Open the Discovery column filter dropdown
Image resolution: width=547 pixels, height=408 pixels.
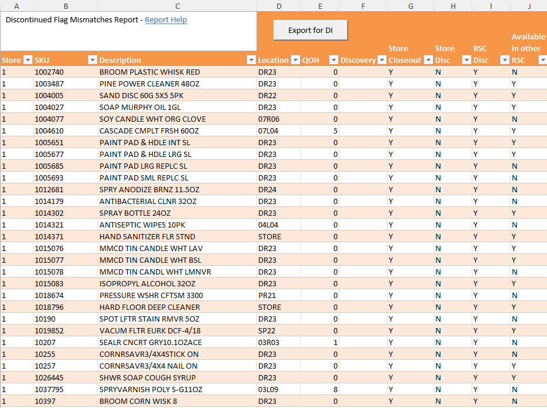(382, 60)
